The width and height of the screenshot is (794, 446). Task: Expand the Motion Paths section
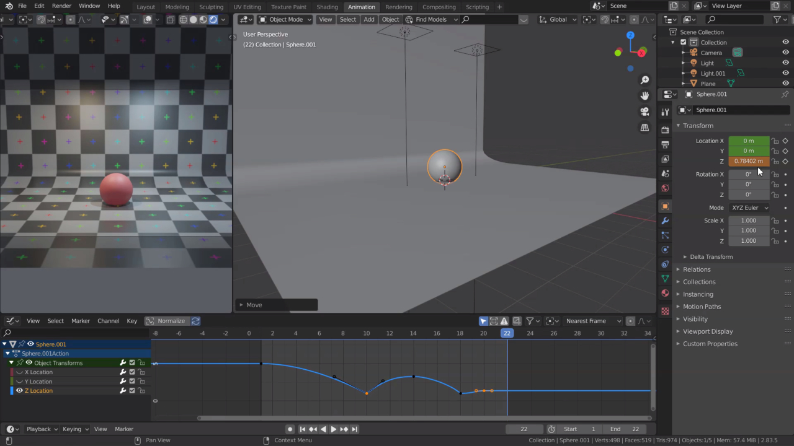tap(701, 306)
